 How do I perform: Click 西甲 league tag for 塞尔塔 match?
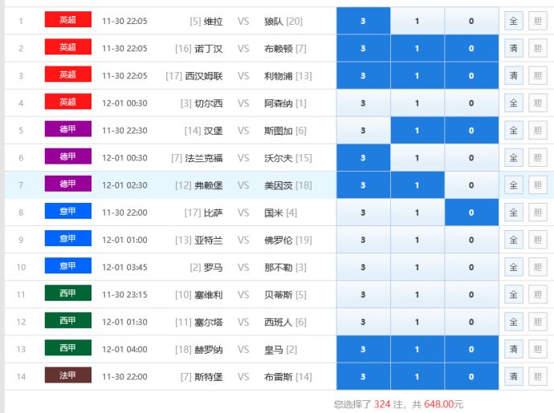pyautogui.click(x=67, y=321)
